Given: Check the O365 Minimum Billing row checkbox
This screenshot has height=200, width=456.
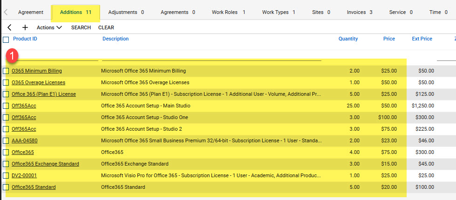Looking at the screenshot, I should pyautogui.click(x=6, y=71).
